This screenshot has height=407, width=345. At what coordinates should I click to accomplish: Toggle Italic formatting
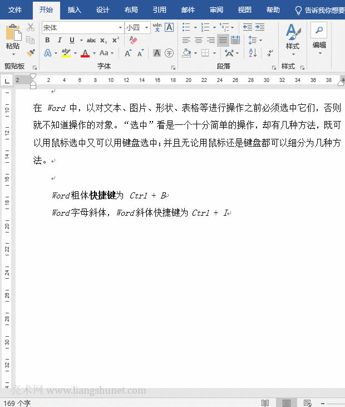coord(60,40)
